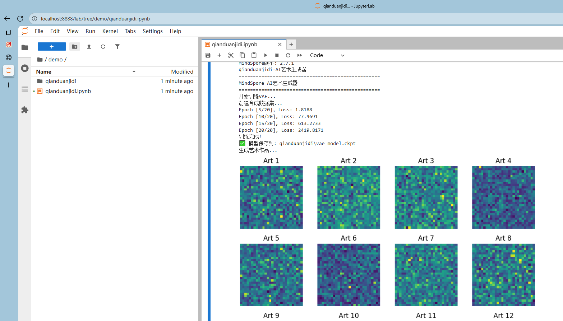Screen dimensions: 563x321
Task: Create a new folder in file browser
Action: tap(75, 47)
